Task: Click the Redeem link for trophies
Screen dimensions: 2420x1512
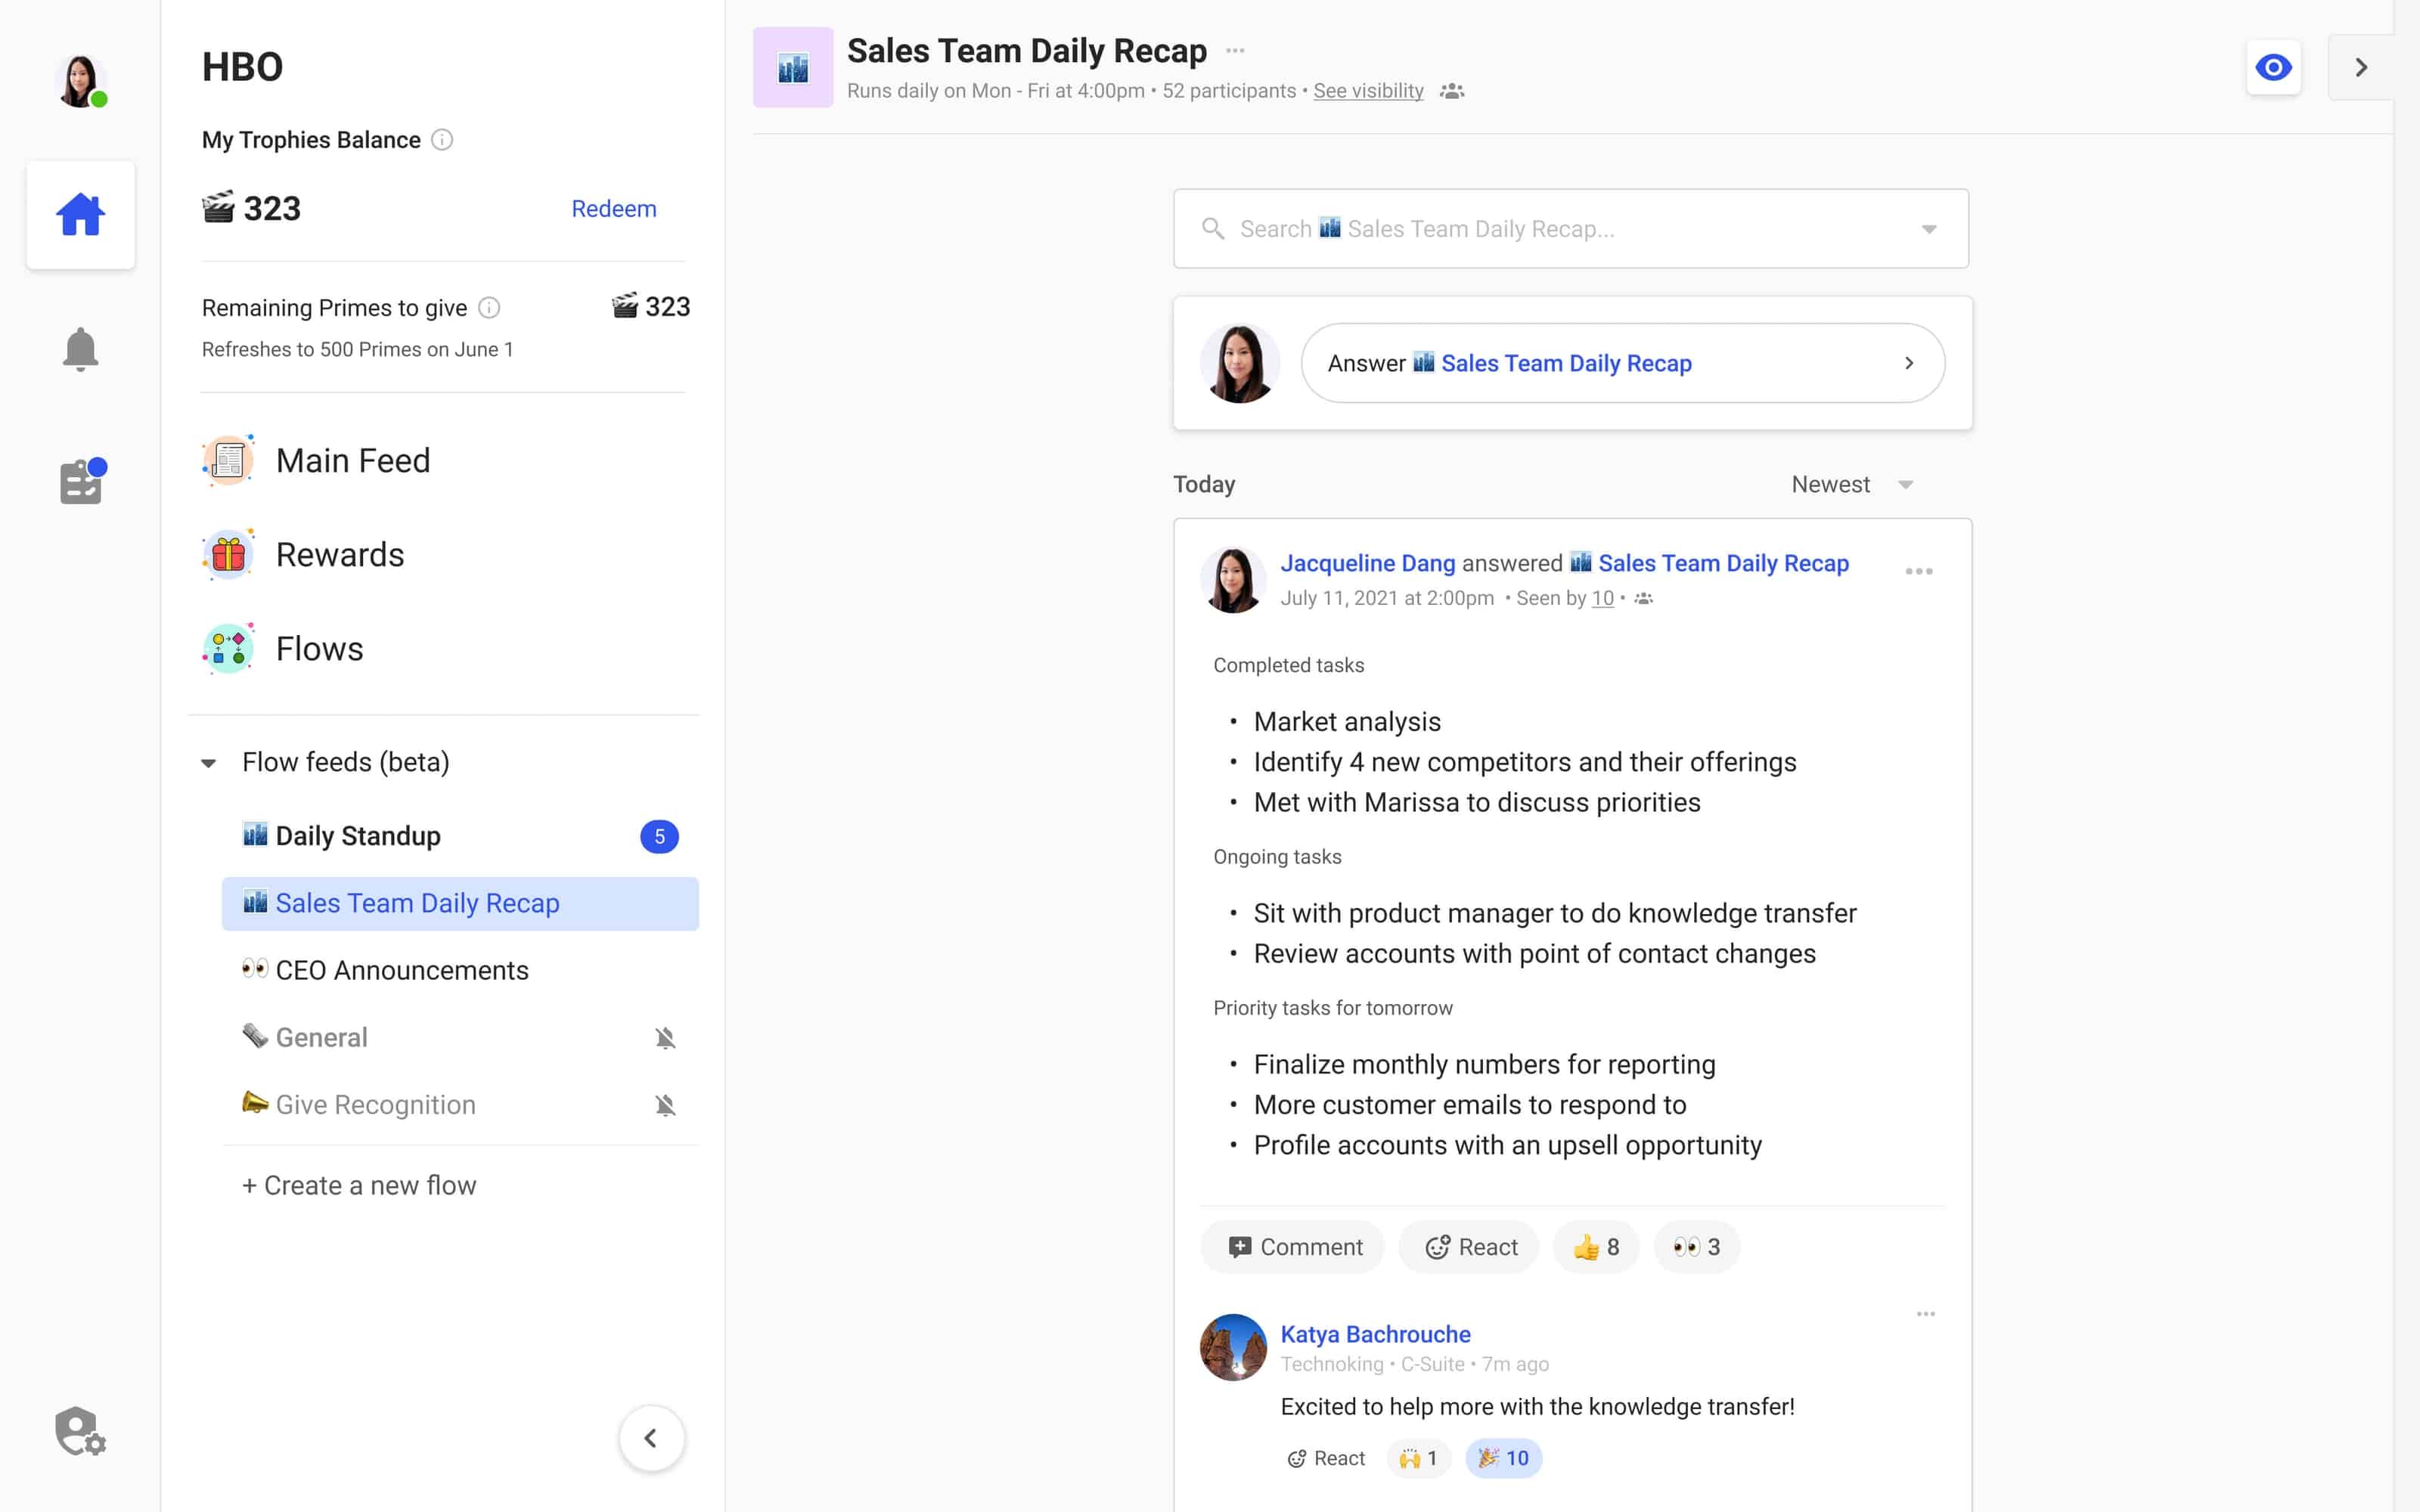Action: coord(614,208)
